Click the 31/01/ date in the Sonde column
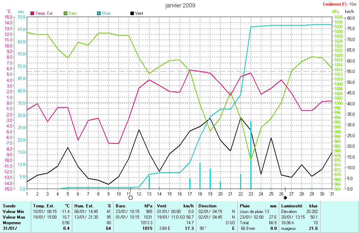 pos(10,228)
